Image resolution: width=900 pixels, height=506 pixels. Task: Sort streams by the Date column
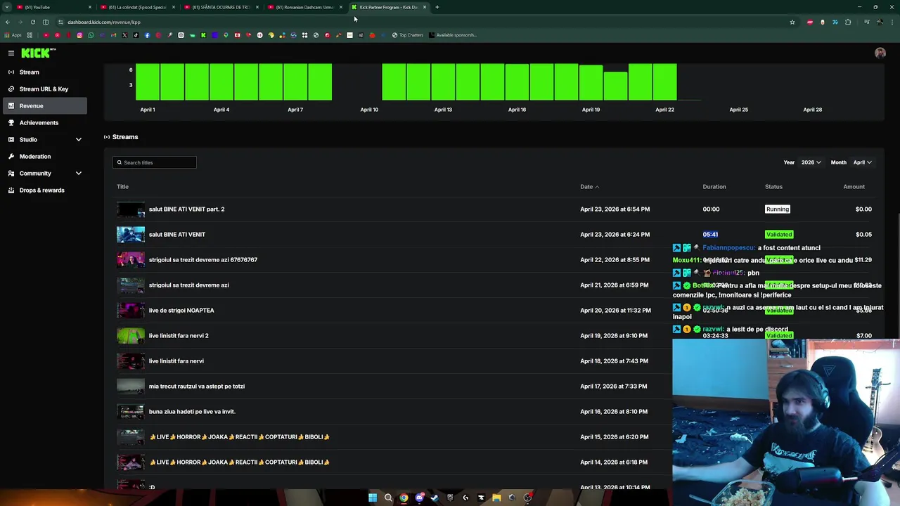tap(589, 186)
